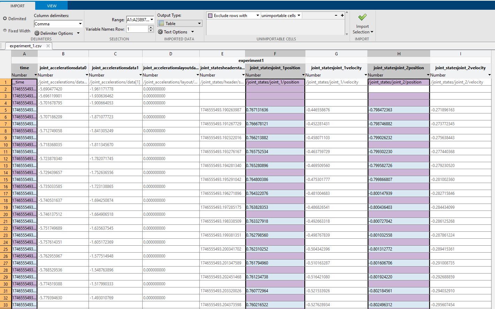Viewport: 495px width, 309px height.
Task: Select column F header
Action: (x=275, y=54)
